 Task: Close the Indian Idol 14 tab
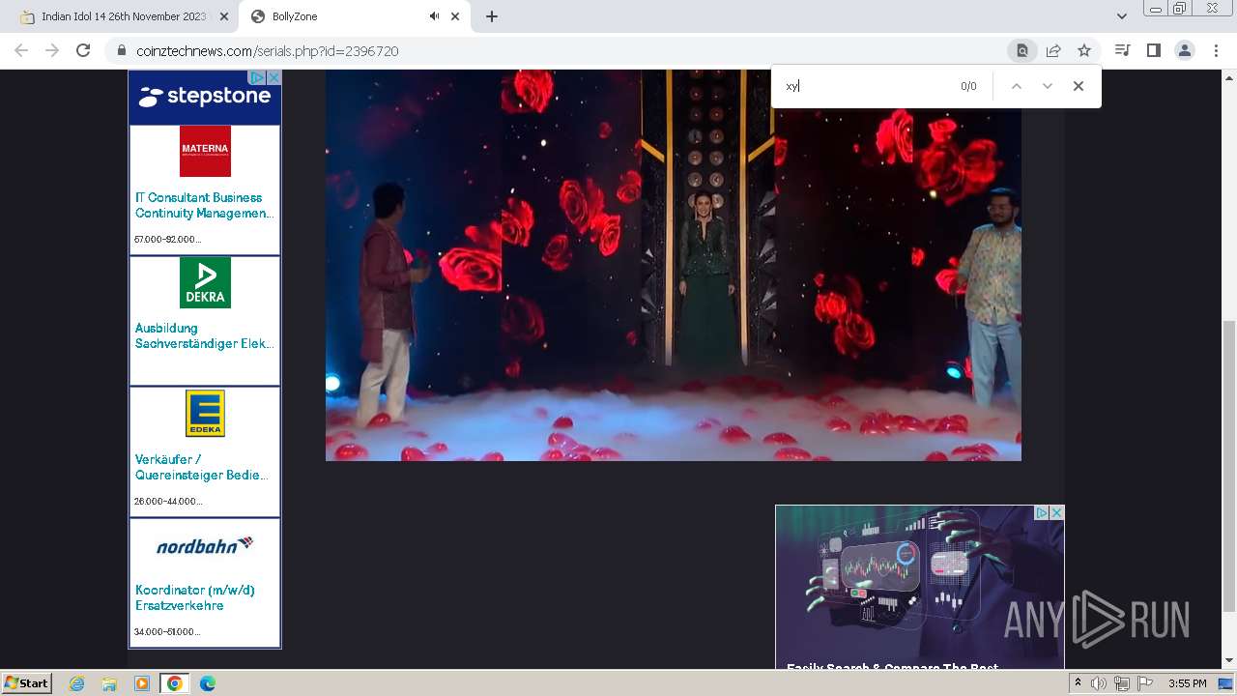[x=224, y=16]
